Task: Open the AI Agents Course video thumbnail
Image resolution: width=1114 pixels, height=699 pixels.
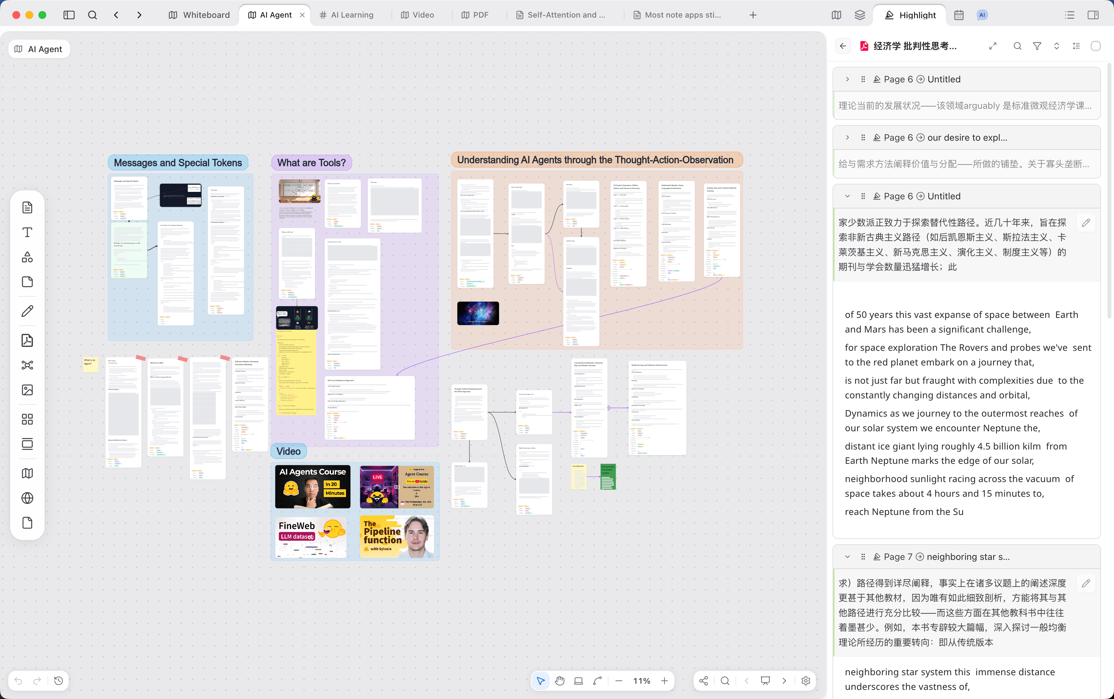Action: point(312,487)
